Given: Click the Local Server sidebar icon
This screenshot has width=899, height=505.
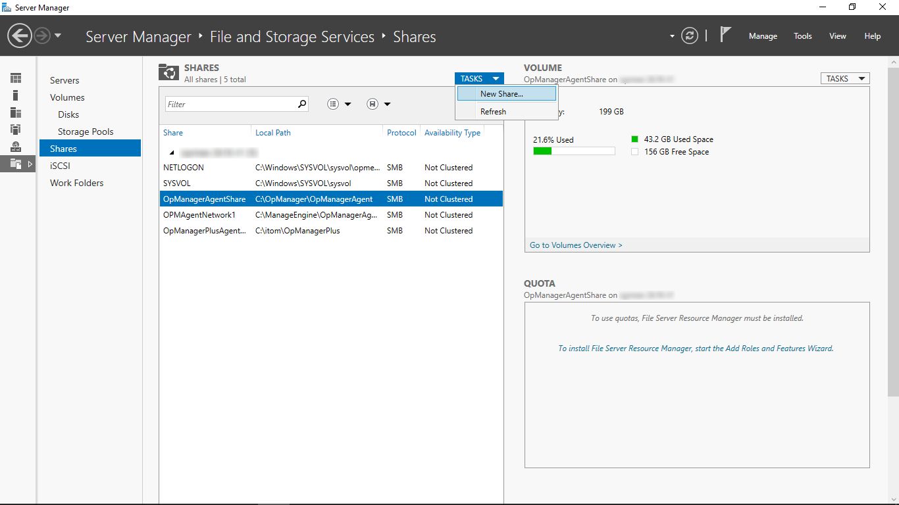Looking at the screenshot, I should pyautogui.click(x=16, y=95).
